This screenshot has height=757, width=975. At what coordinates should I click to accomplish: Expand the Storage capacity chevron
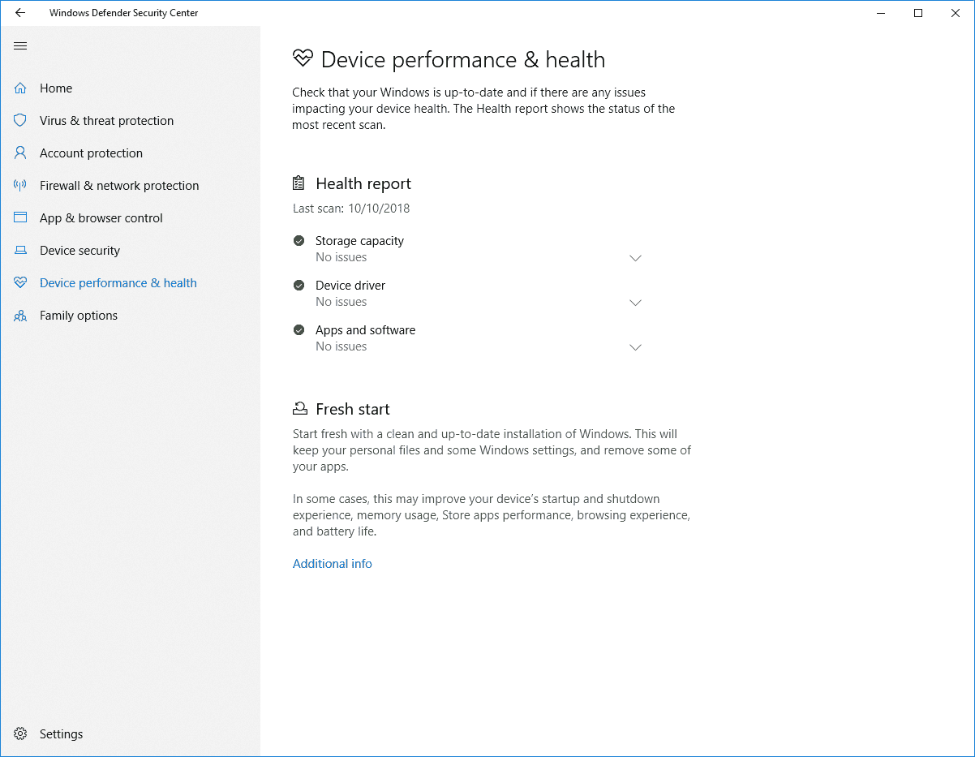pyautogui.click(x=636, y=258)
